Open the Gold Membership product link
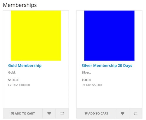This screenshot has height=120, width=146. point(25,65)
